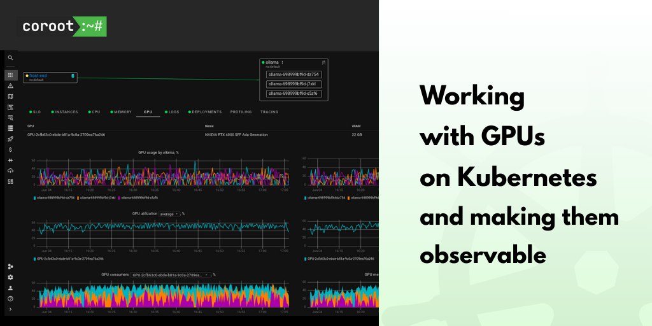The image size is (652, 326).
Task: Open Traces via the bar-list sidebar icon
Action: coord(10,107)
